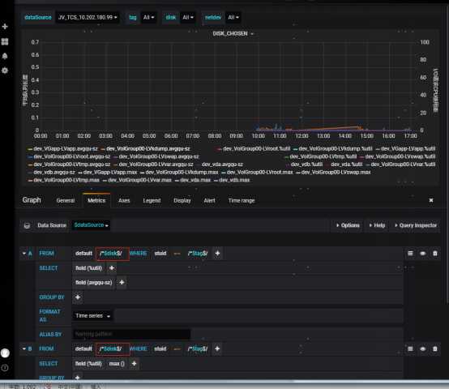
Task: Delete query B with the trash icon
Action: point(435,348)
